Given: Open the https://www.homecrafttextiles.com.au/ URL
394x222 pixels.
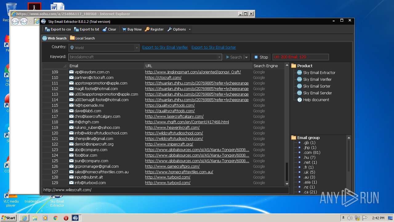Looking at the screenshot, I should [x=179, y=172].
